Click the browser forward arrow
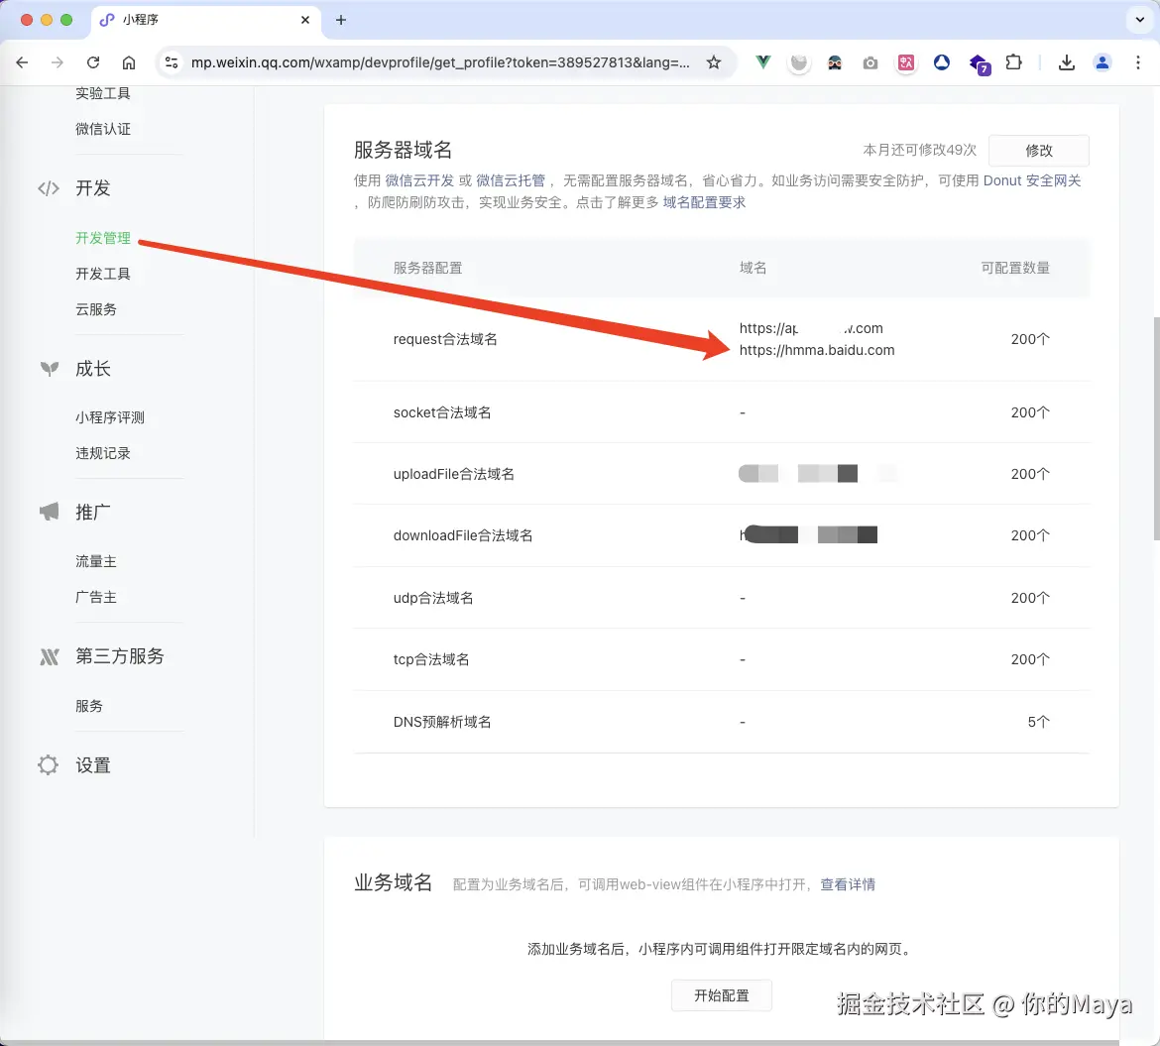The image size is (1160, 1046). click(57, 62)
